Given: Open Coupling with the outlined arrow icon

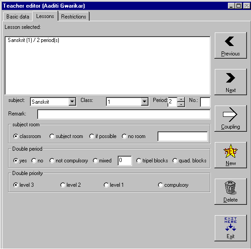Looking at the screenshot, I should point(230,115).
